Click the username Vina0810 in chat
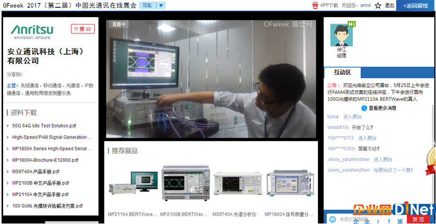436x224 pixels. point(338,127)
